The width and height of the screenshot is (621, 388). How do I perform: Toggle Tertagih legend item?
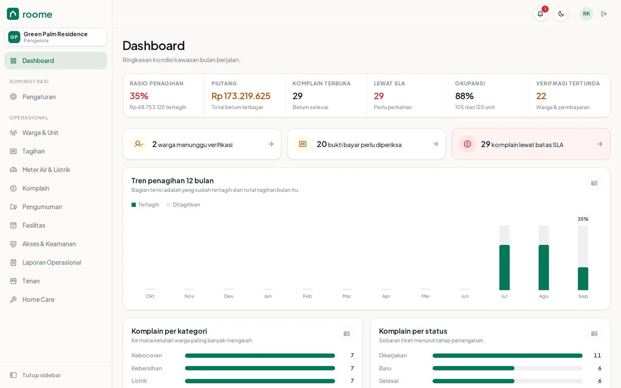(x=145, y=205)
